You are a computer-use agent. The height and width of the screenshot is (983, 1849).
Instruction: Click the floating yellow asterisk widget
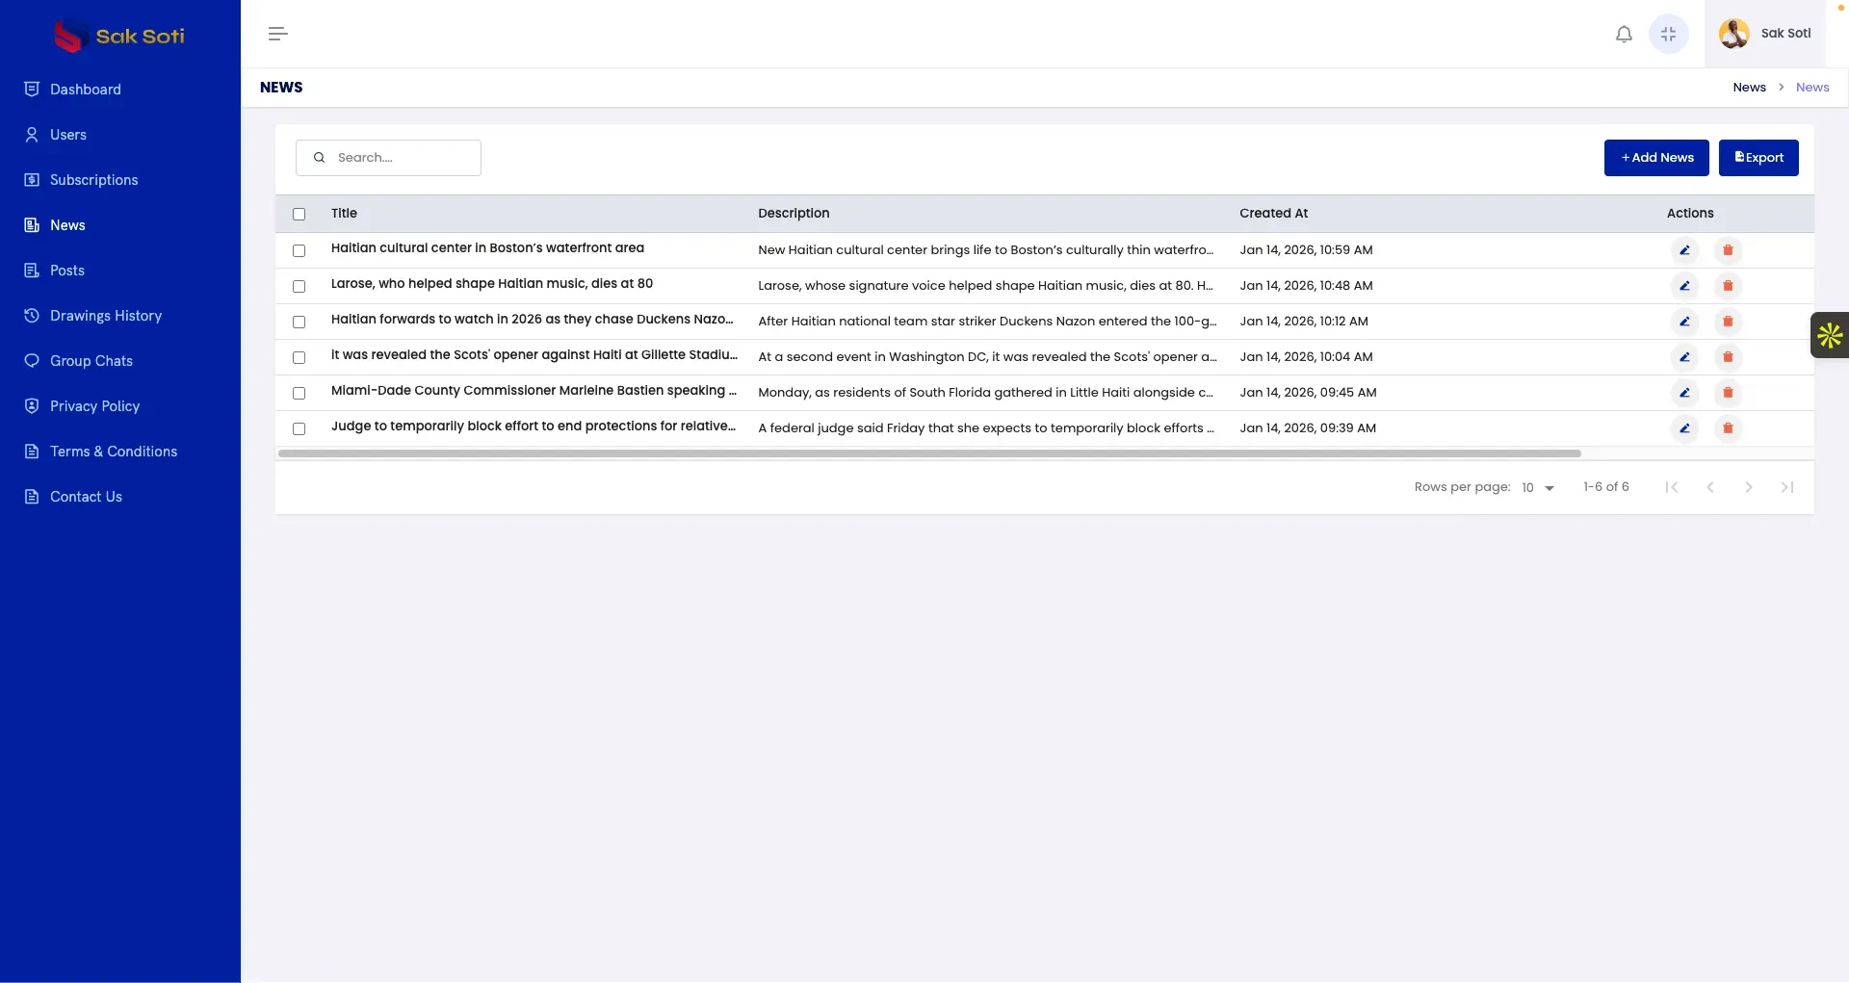click(1830, 335)
